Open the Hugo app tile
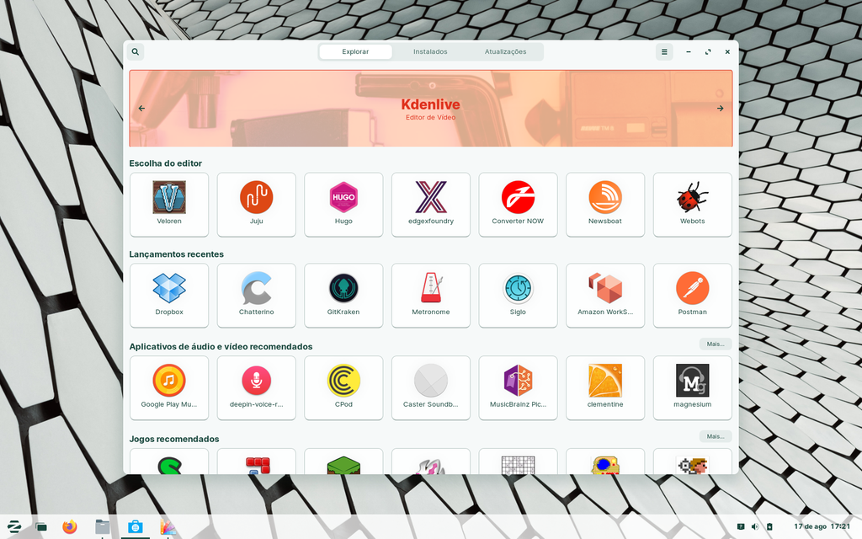Screen dimensions: 862x539 click(x=343, y=205)
